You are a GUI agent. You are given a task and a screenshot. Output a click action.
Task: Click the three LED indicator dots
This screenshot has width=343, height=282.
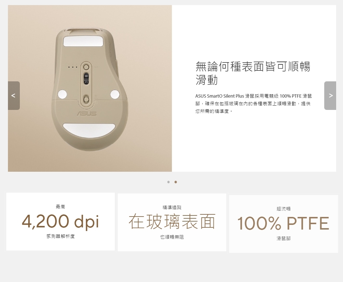point(72,67)
